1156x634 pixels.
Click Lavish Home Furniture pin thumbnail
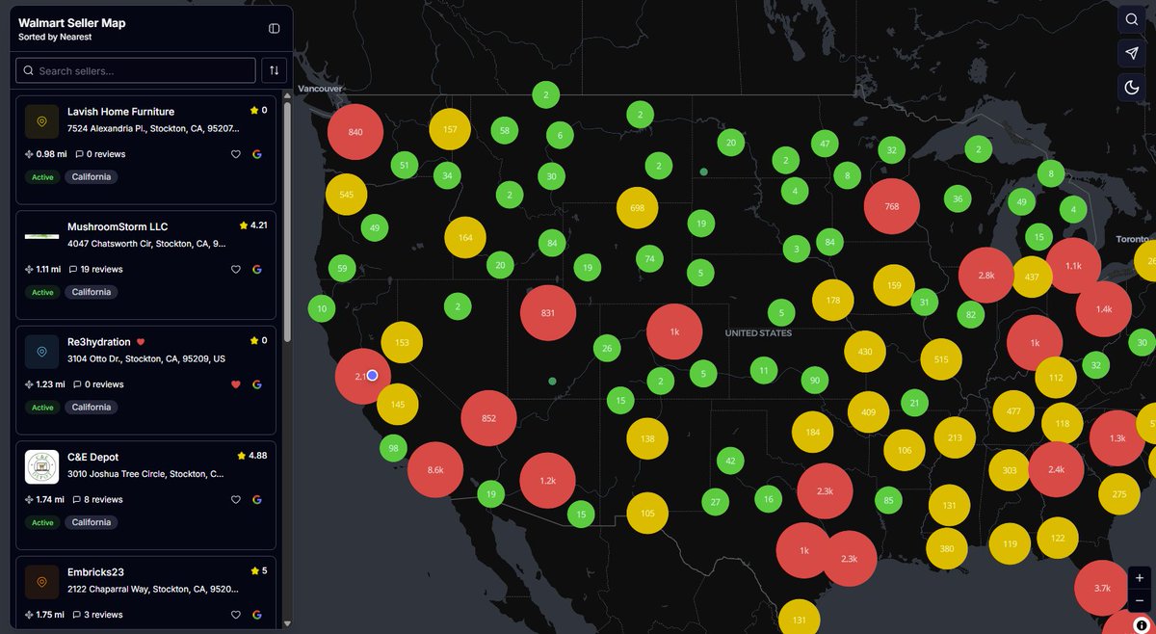tap(41, 121)
